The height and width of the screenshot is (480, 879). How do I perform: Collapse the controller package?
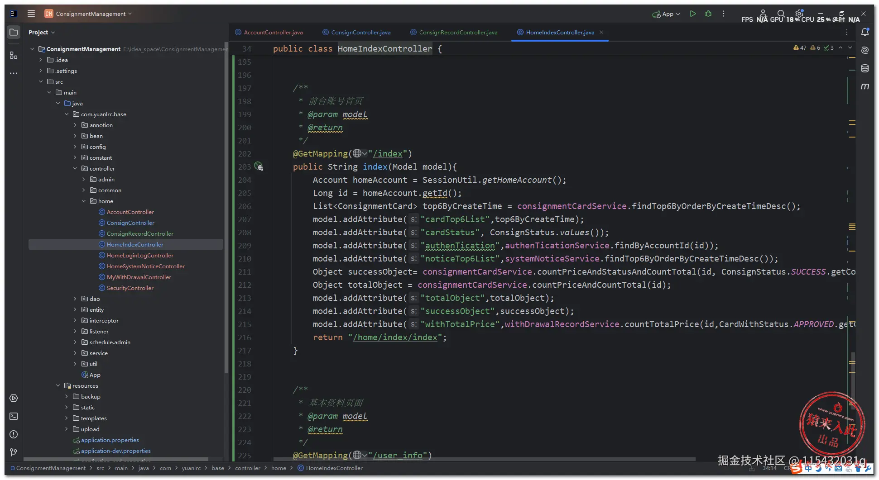[x=75, y=168]
